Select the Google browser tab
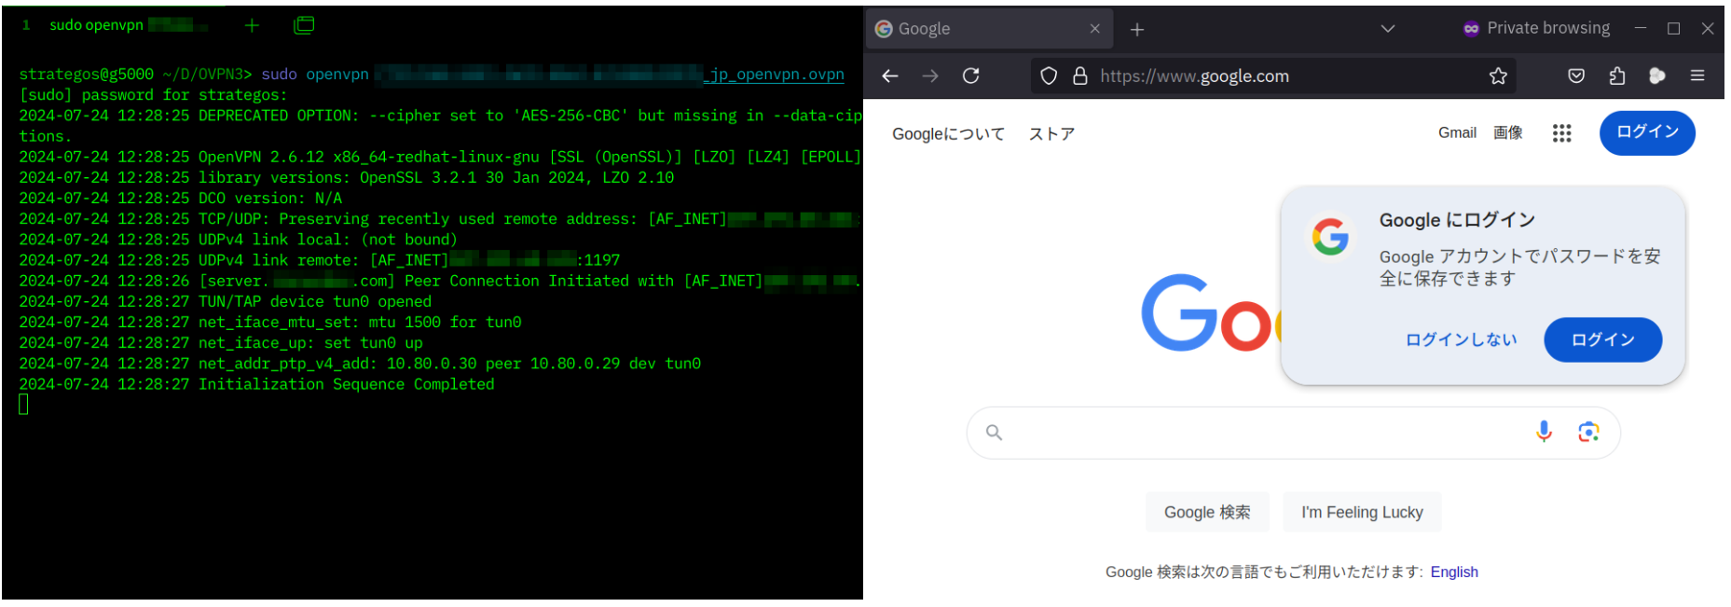Viewport: 1731px width, 607px height. click(x=990, y=29)
